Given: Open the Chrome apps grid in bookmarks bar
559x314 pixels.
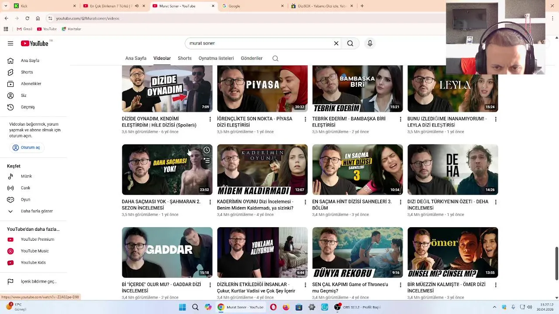Looking at the screenshot, I should pos(6,29).
